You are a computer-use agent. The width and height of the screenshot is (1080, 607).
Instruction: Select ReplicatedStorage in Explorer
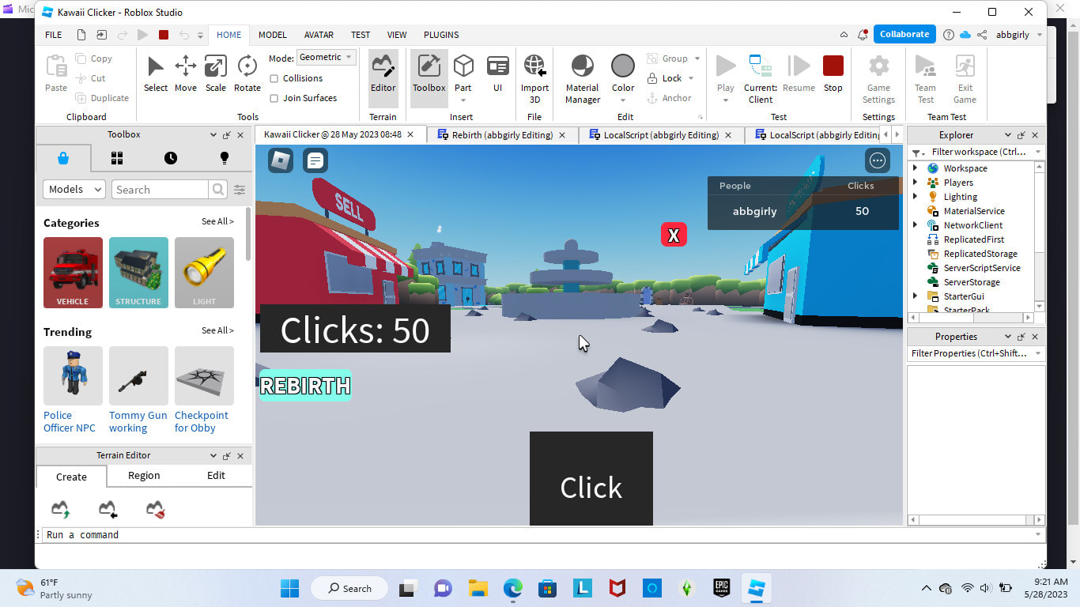pyautogui.click(x=980, y=254)
